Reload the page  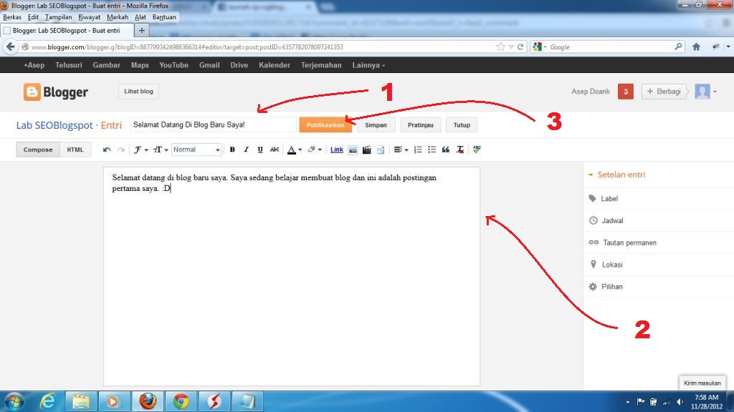point(520,46)
